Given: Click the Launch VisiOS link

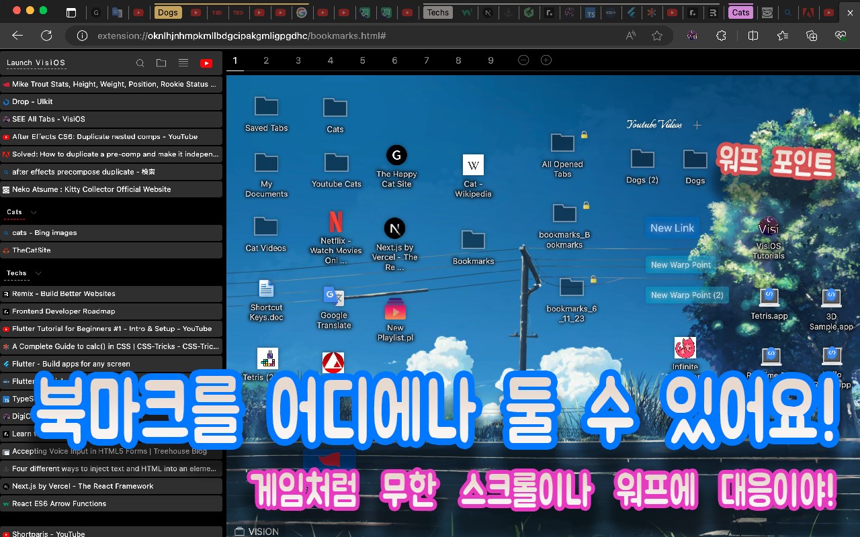Looking at the screenshot, I should 36,63.
